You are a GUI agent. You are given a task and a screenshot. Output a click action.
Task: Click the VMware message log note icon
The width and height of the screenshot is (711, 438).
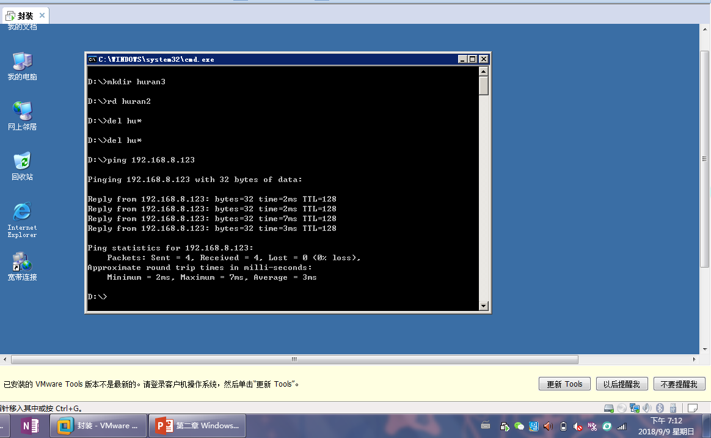(693, 408)
